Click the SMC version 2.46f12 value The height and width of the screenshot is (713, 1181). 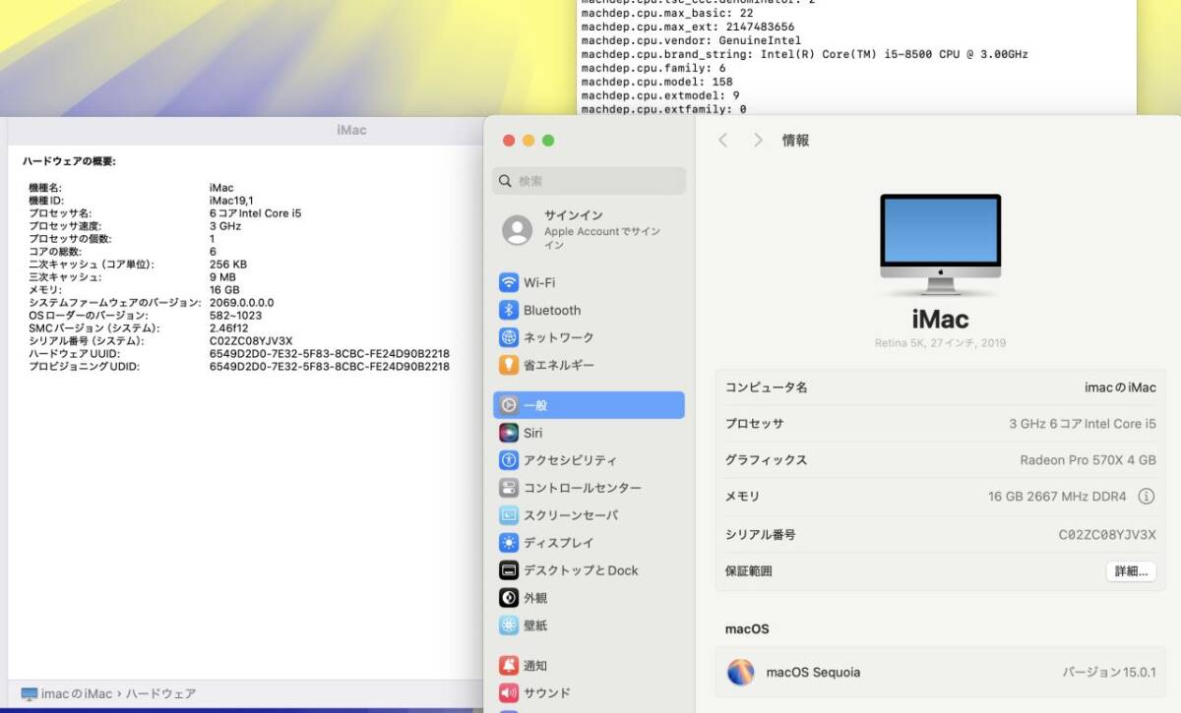click(x=229, y=328)
